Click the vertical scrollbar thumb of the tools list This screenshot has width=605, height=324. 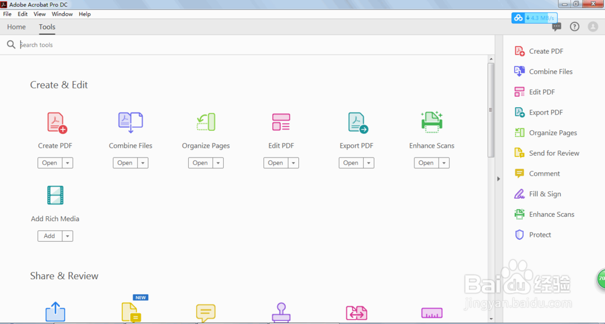pyautogui.click(x=491, y=110)
